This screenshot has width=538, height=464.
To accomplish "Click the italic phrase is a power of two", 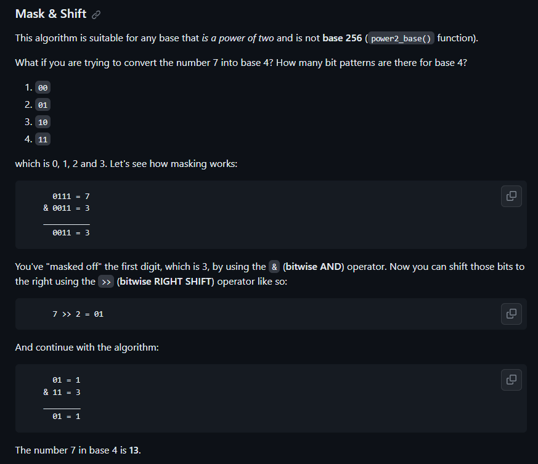I will [x=238, y=38].
